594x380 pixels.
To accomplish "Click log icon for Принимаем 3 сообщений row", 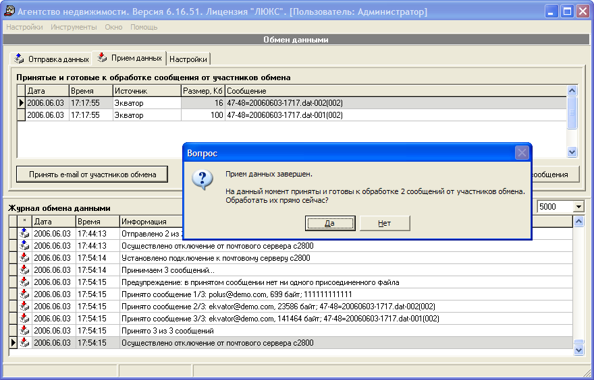I will click(24, 270).
